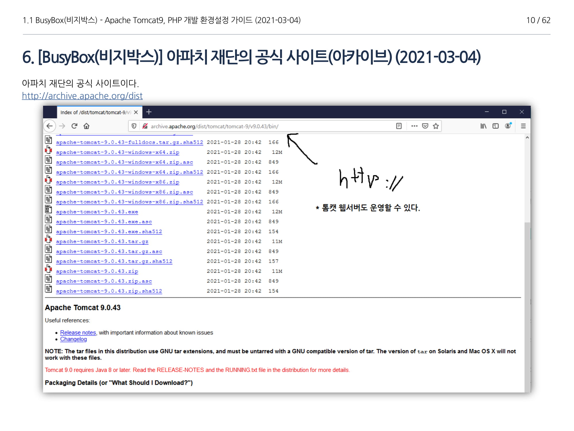Click the browser back arrow button

click(x=50, y=126)
